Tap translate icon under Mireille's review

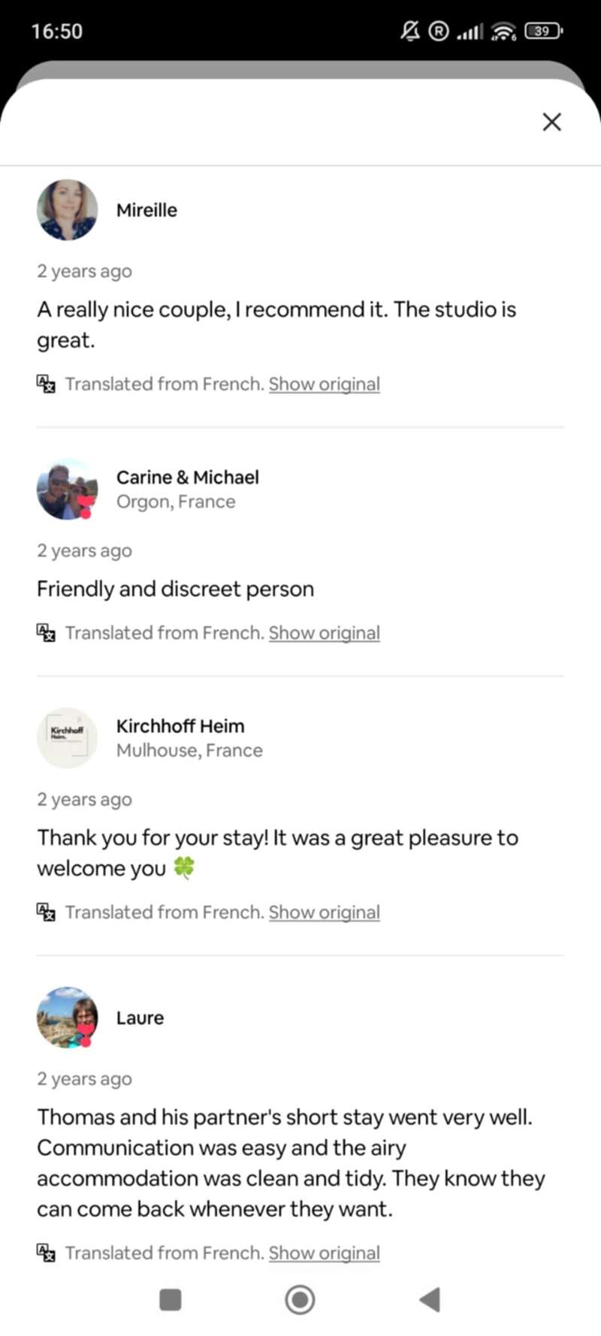[46, 384]
